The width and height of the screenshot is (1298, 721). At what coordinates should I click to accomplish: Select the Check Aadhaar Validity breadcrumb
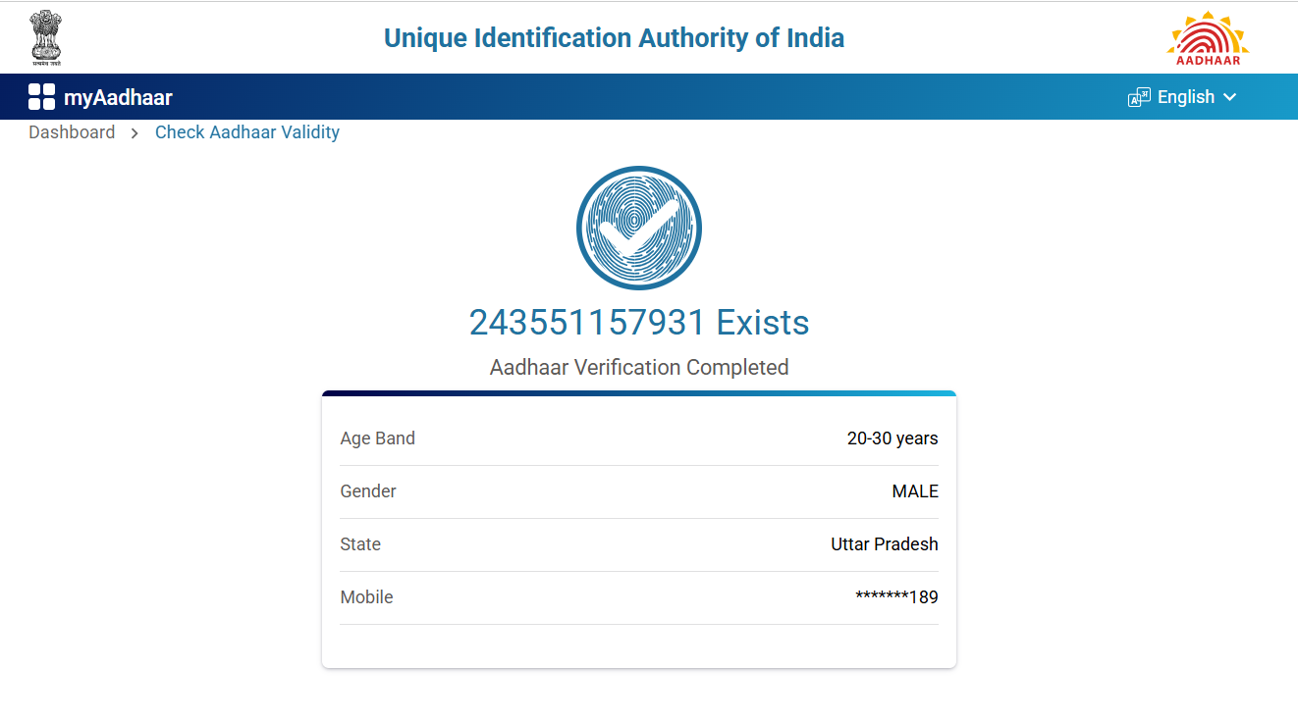(x=247, y=132)
